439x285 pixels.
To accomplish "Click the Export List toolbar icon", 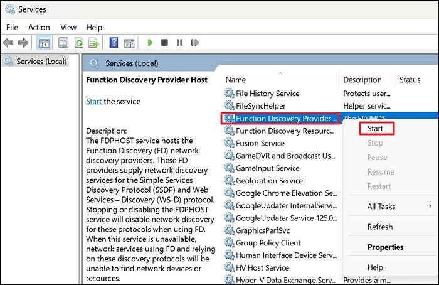I will [93, 43].
